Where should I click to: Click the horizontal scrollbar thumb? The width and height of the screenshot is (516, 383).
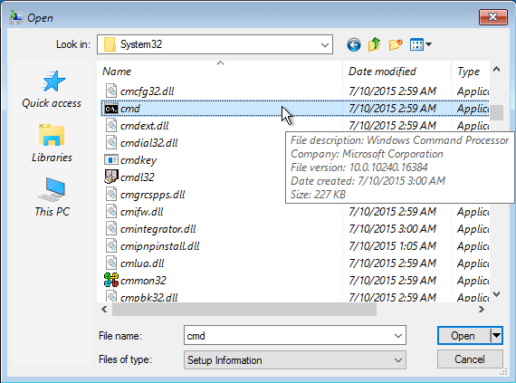tap(244, 310)
